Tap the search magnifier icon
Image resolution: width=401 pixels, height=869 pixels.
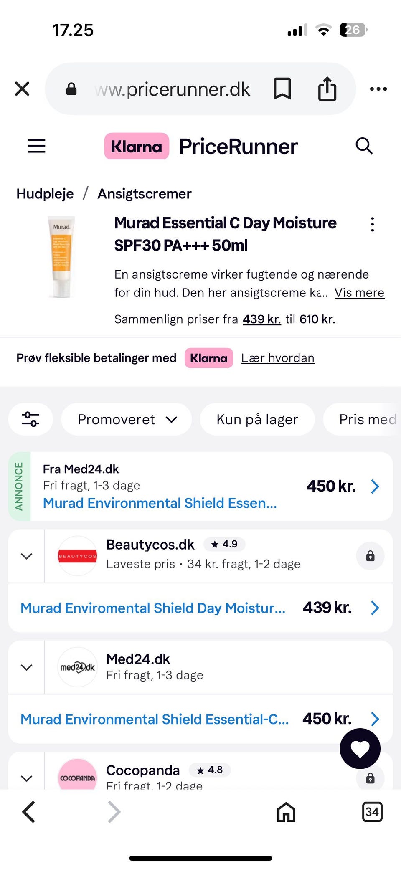[364, 146]
